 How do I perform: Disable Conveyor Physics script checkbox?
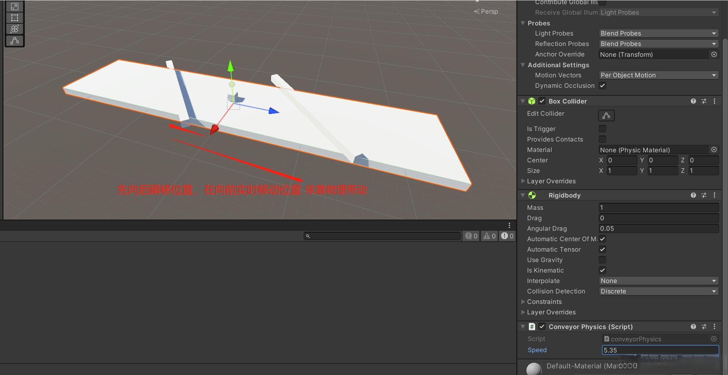[542, 326]
